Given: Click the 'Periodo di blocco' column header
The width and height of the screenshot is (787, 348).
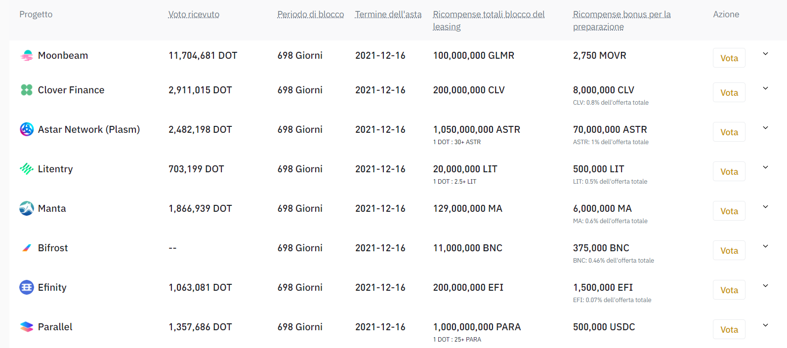Looking at the screenshot, I should (310, 14).
